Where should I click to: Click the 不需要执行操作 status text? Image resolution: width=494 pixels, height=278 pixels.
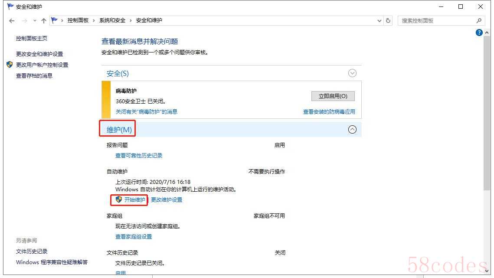pos(267,171)
